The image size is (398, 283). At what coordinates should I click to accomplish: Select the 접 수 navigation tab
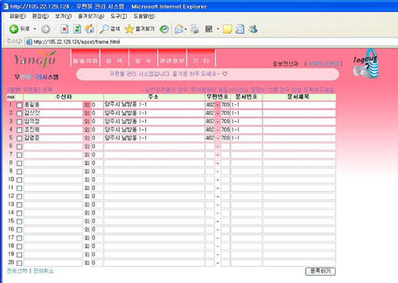pos(143,58)
